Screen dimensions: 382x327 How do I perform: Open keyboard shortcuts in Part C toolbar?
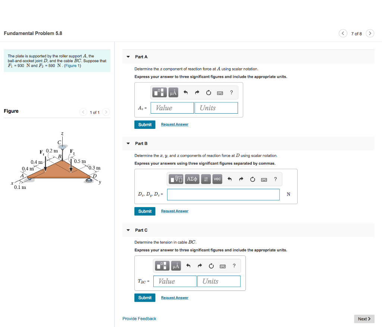[x=223, y=266]
